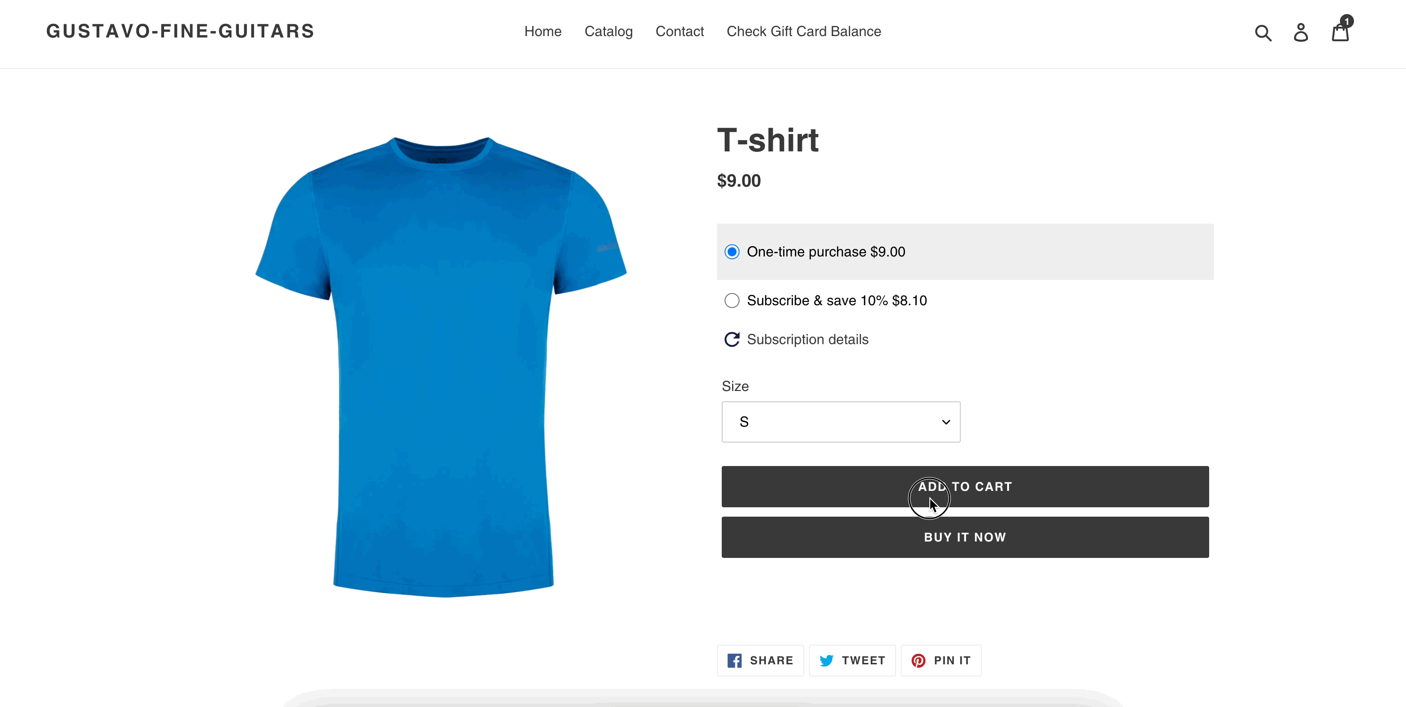Expand Subscription details
Image resolution: width=1406 pixels, height=707 pixels.
[x=807, y=339]
